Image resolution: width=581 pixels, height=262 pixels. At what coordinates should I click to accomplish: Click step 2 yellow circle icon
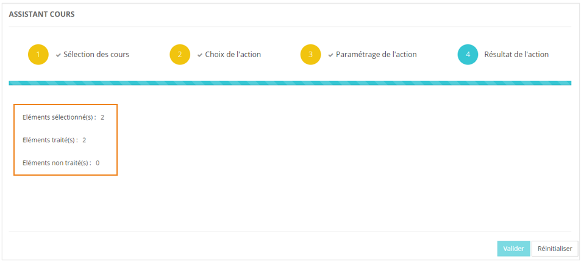point(180,55)
